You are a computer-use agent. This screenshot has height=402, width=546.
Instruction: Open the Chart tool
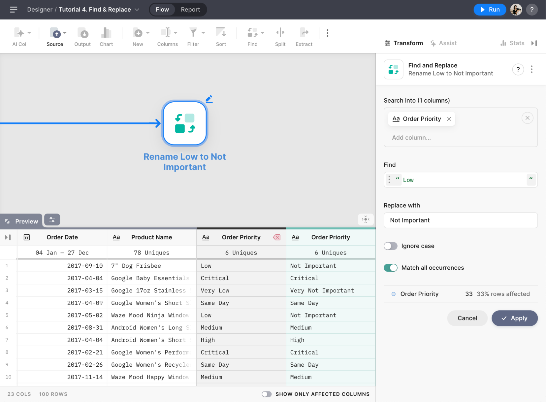pos(106,33)
